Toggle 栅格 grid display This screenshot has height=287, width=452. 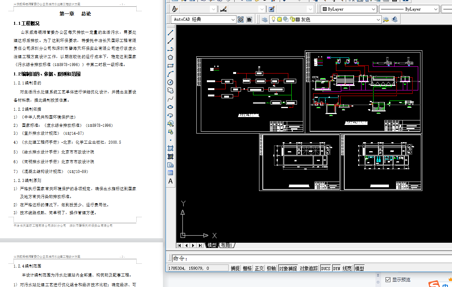click(x=247, y=268)
